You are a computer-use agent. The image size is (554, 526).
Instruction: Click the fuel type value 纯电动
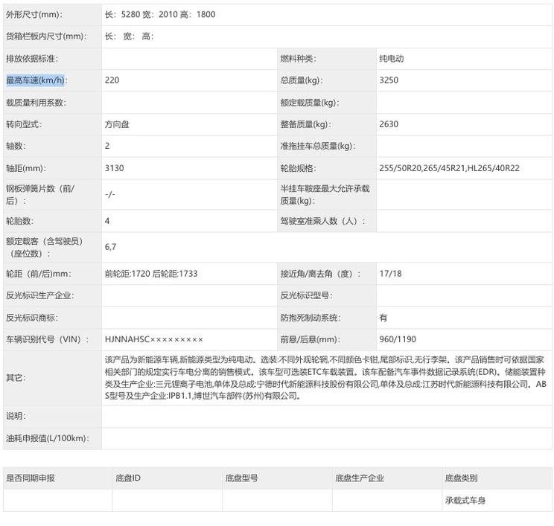point(392,59)
